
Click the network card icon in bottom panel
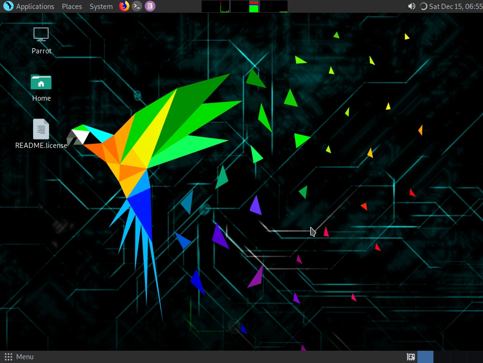[x=411, y=357]
